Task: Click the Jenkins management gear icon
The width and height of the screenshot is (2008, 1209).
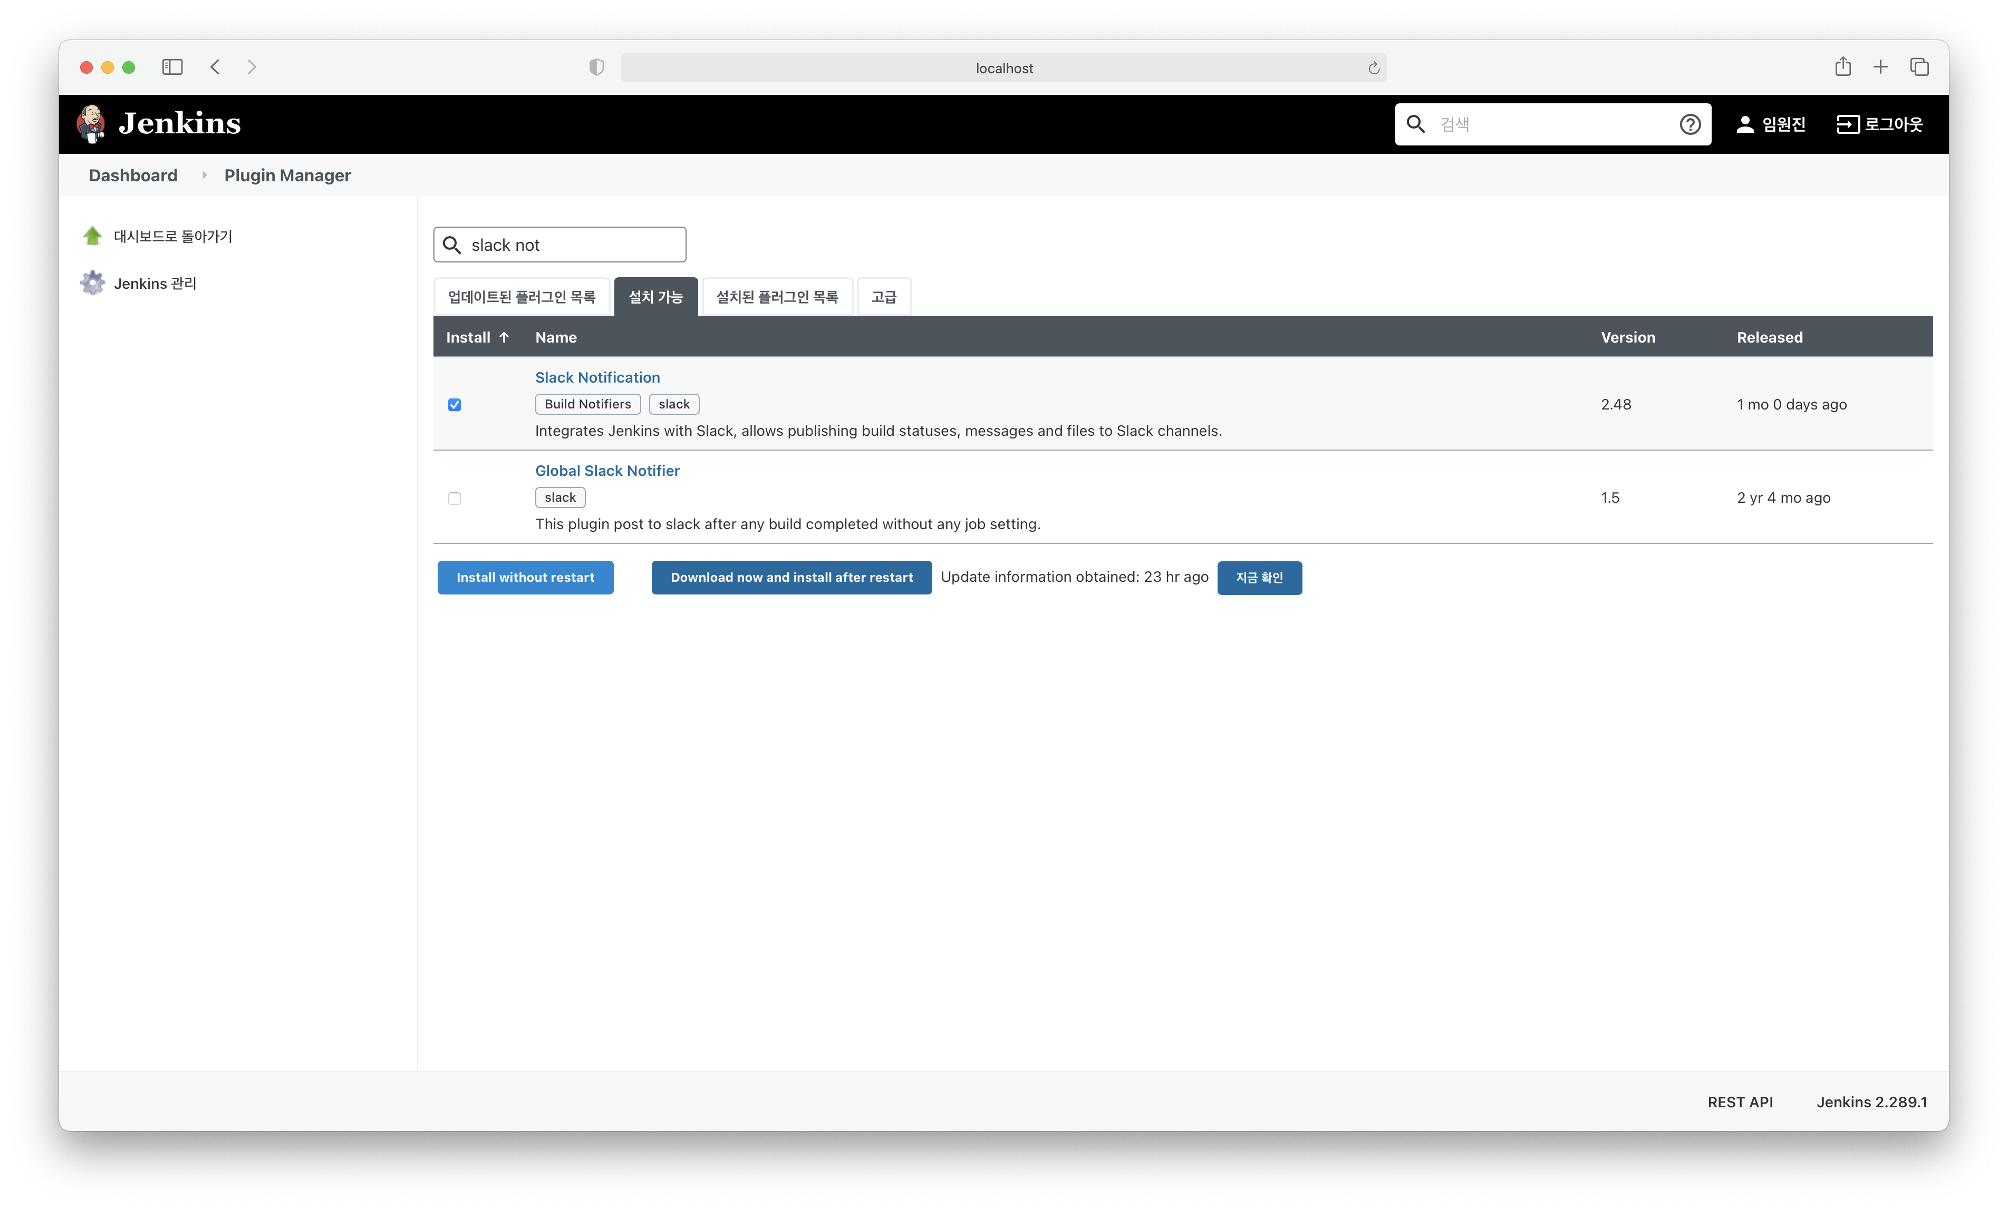Action: (x=92, y=282)
